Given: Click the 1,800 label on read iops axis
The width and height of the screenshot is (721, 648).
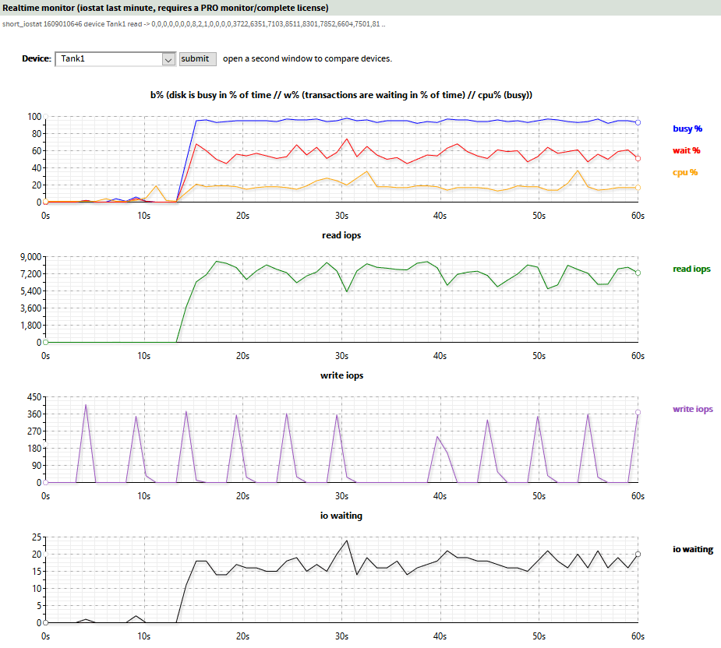Looking at the screenshot, I should (31, 326).
